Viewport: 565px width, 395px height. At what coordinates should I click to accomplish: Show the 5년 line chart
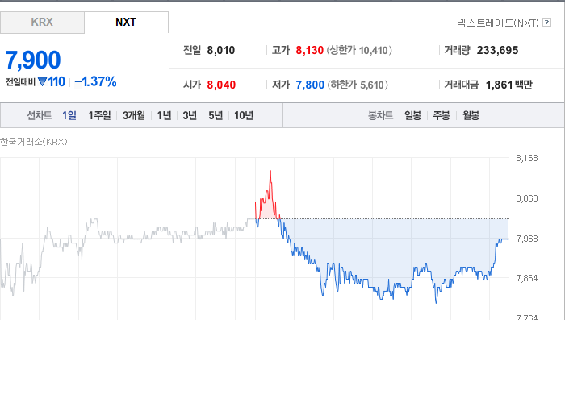coord(216,115)
